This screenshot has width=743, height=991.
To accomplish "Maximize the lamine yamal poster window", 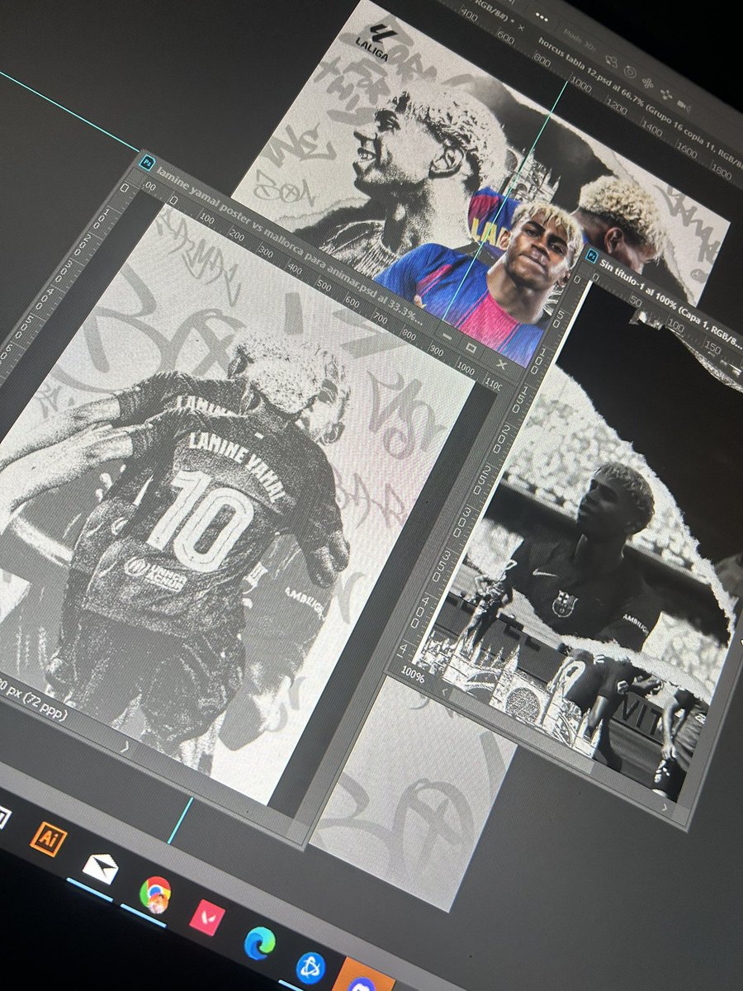I will point(471,348).
